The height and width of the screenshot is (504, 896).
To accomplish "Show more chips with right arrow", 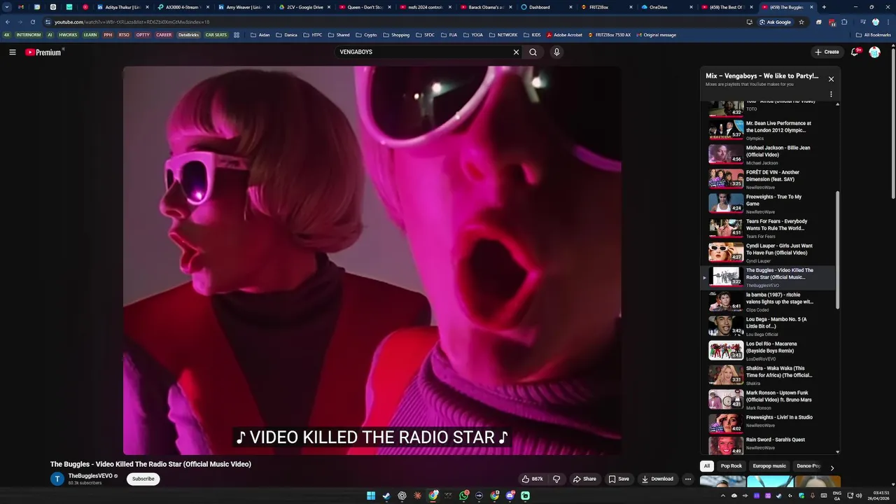I will [832, 467].
